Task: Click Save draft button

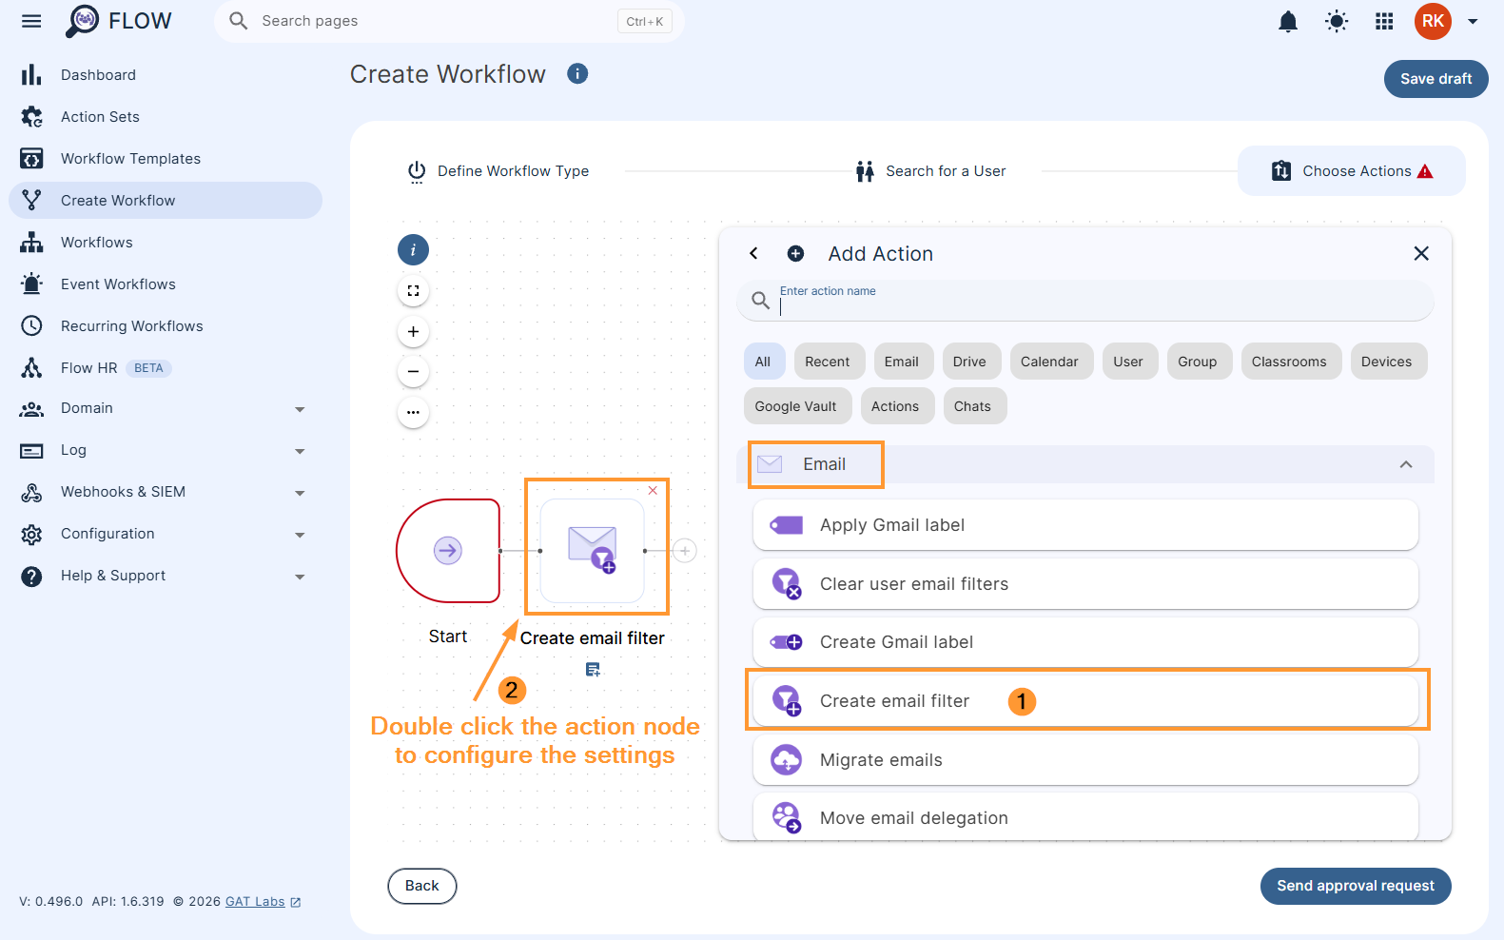Action: (1436, 79)
